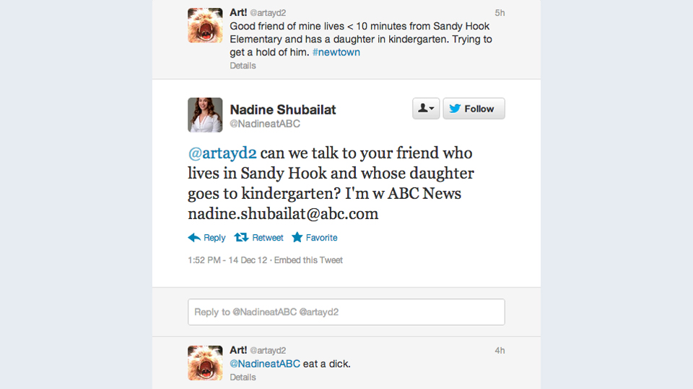The image size is (693, 389).
Task: Expand Details under the bottom reply
Action: point(243,377)
